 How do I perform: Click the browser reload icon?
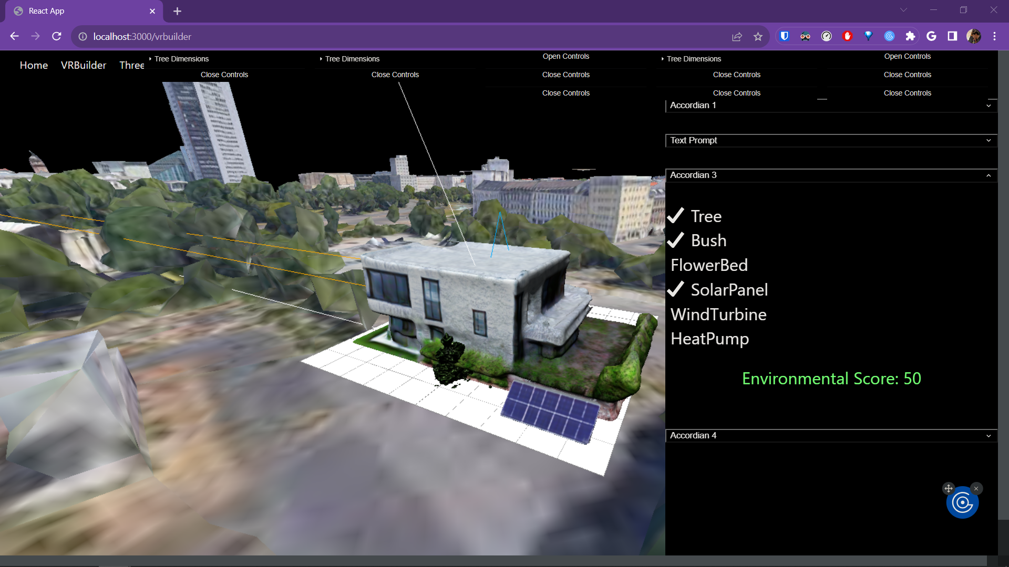[57, 36]
